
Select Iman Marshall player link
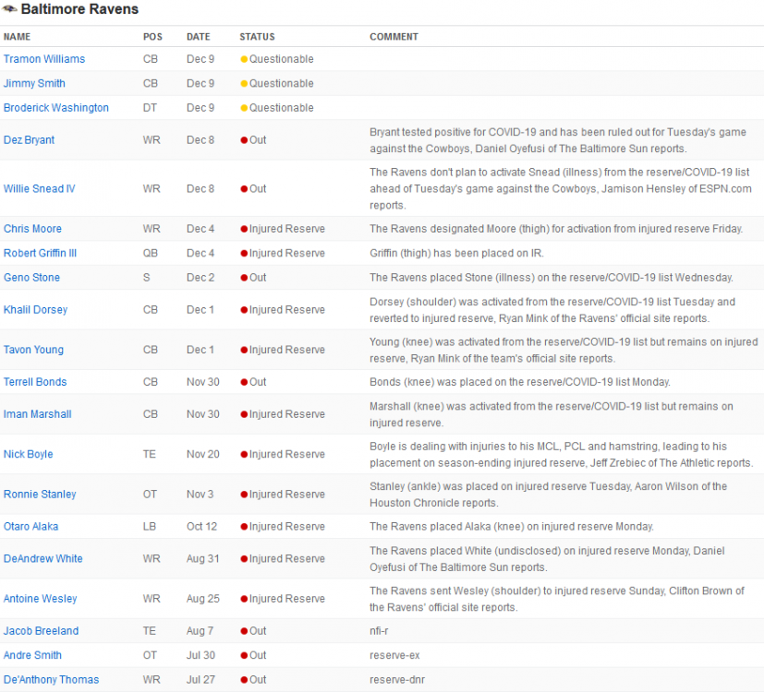38,413
